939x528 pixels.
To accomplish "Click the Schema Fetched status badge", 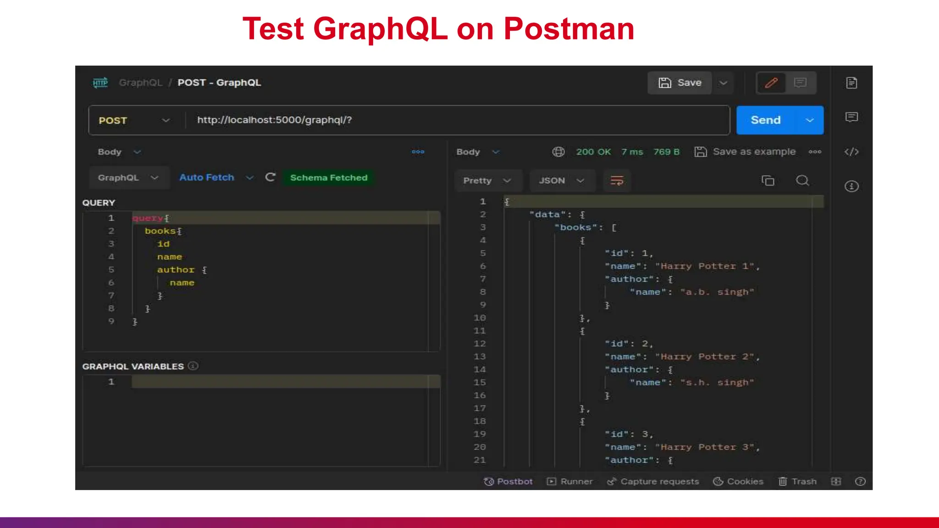I will [328, 177].
